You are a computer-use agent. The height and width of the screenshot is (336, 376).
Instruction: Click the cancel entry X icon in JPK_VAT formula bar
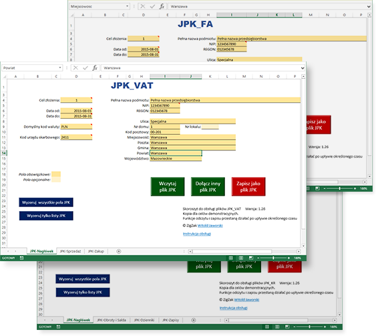[75, 68]
